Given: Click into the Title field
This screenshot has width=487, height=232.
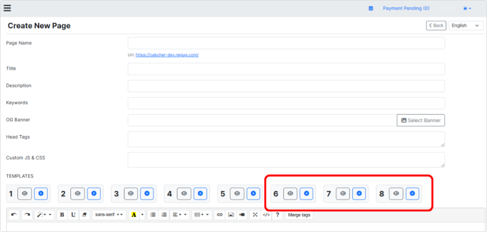Looking at the screenshot, I should [286, 69].
